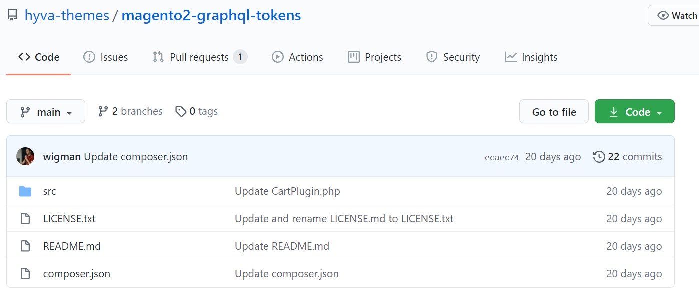
Task: Click the composer.json file icon
Action: [x=25, y=274]
